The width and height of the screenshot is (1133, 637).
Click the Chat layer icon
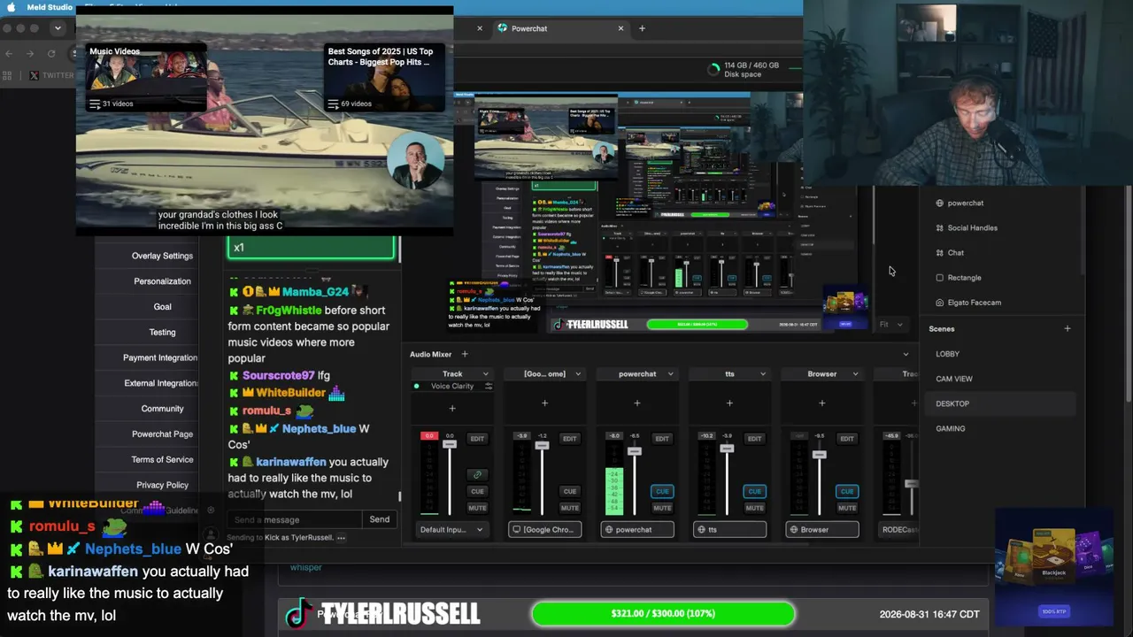click(x=940, y=253)
